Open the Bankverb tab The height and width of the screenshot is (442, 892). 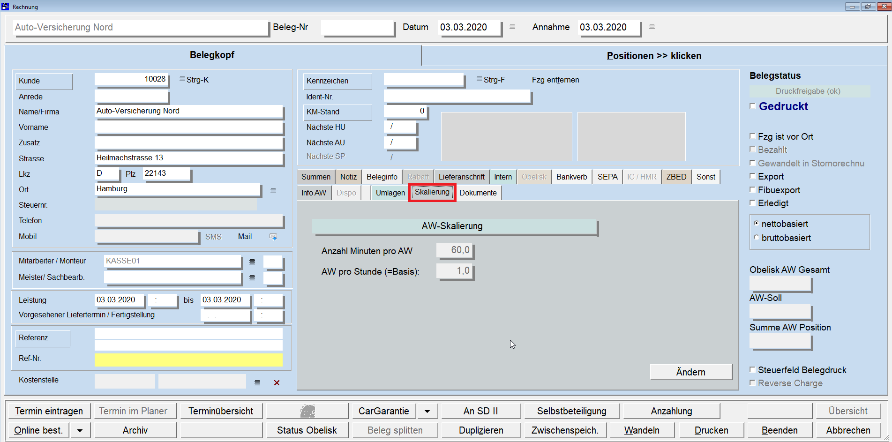tap(572, 177)
